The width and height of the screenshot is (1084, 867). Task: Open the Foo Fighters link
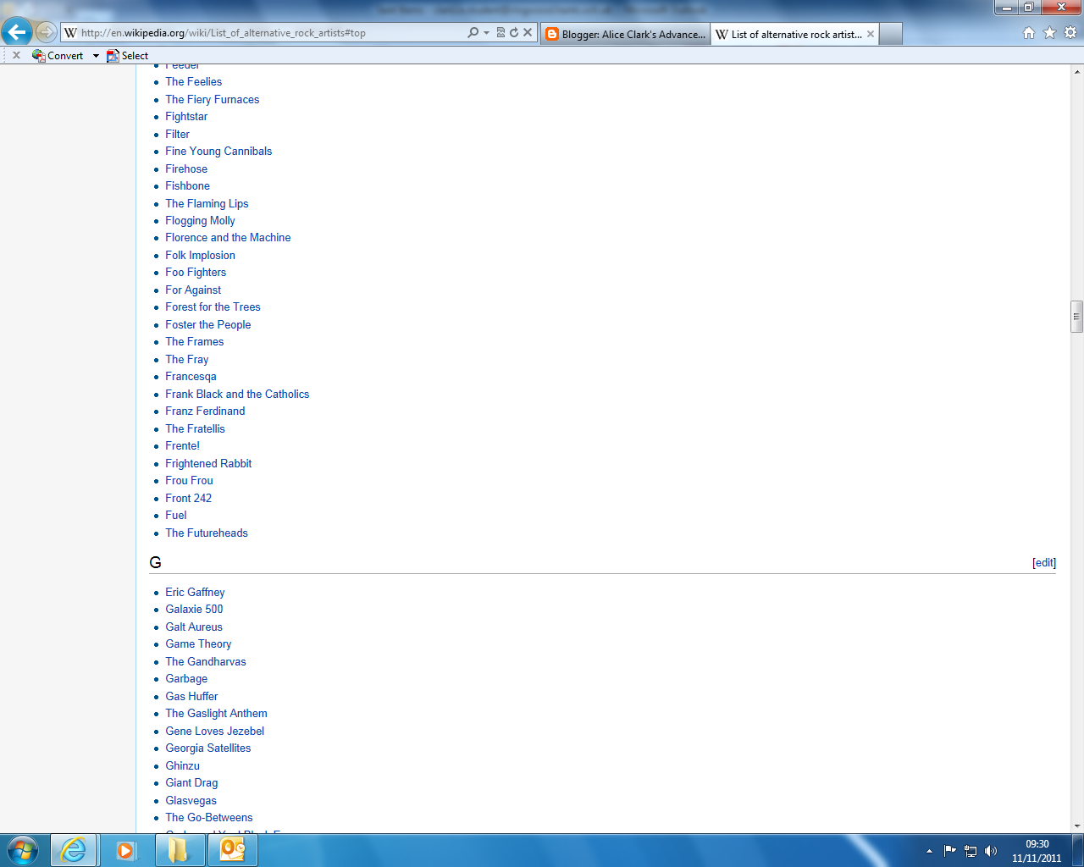(x=196, y=272)
